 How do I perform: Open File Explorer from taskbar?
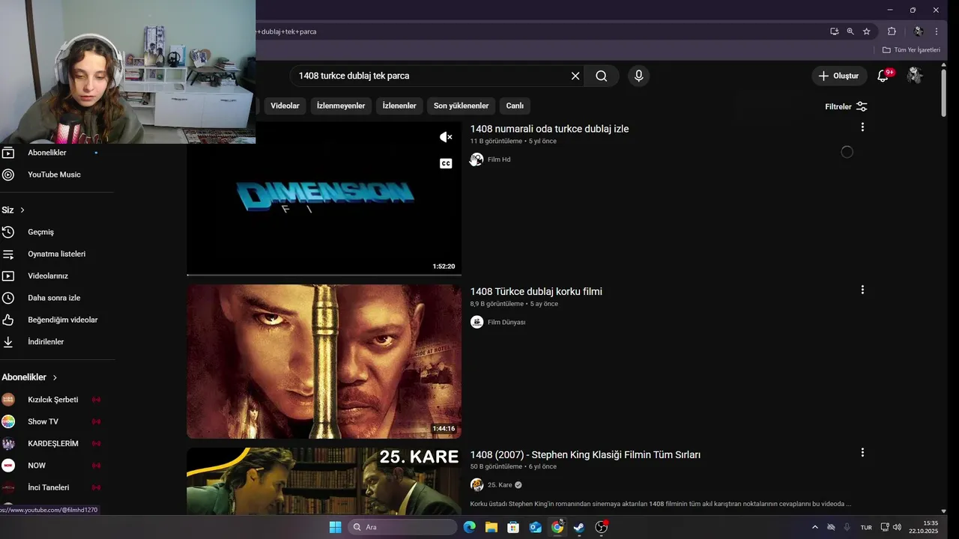491,527
